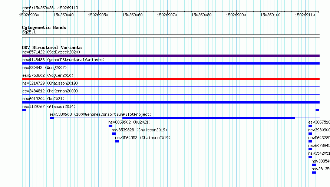330x187 pixels.
Task: Open the nsv3539828 (Chaisson2019) label
Action: (139, 130)
